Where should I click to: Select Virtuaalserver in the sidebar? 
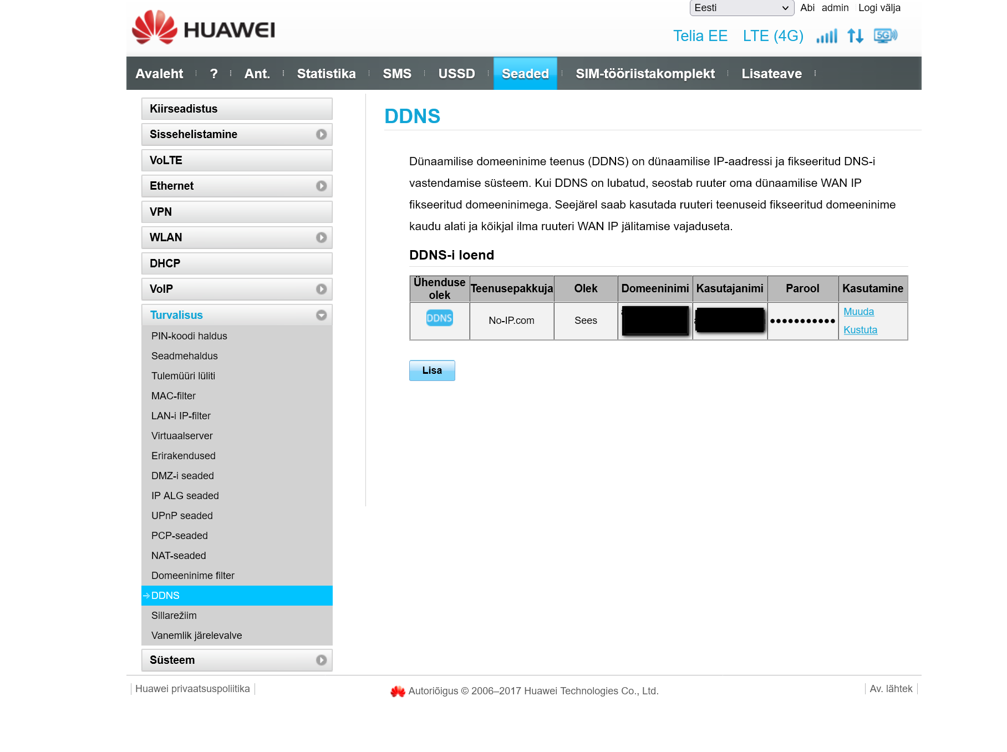182,436
